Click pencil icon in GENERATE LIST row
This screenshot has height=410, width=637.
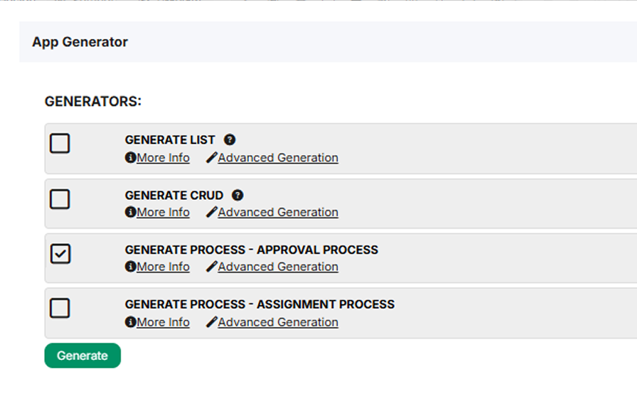pyautogui.click(x=212, y=158)
